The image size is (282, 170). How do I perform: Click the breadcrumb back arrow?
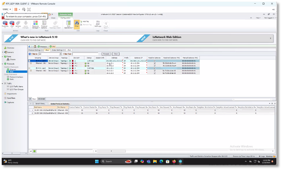[29, 47]
